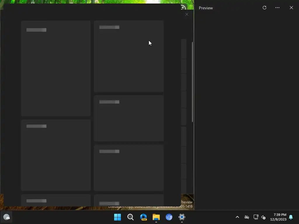Open the notification bell in the tray
Screen dimensions: 299x224
point(291,217)
